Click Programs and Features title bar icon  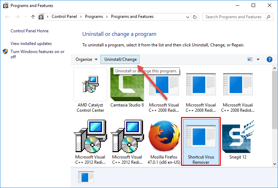click(6, 6)
